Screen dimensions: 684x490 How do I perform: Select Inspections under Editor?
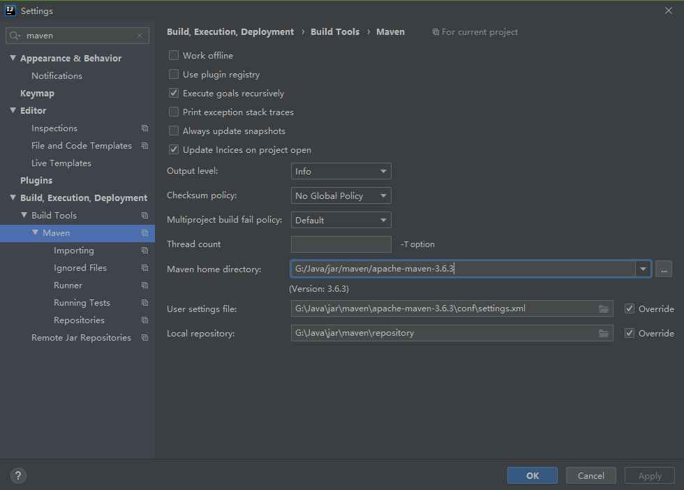click(x=54, y=128)
